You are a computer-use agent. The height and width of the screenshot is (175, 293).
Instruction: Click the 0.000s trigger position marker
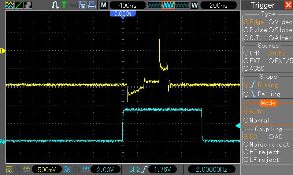pos(123,13)
